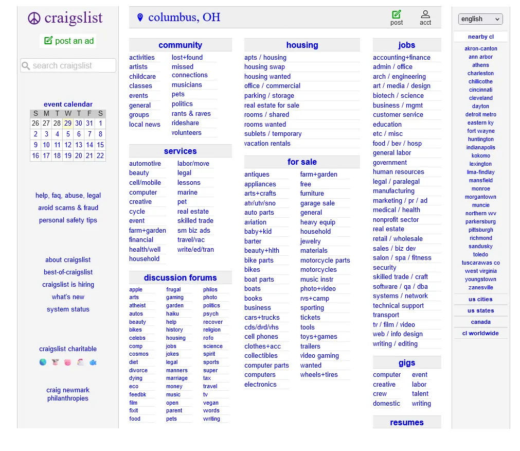The height and width of the screenshot is (451, 520).
Task: Open the haiku discussion forum
Action: 172,314
